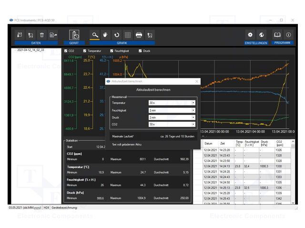Toggle the Feuchtigkeit checkbox
The height and width of the screenshot is (228, 305).
click(112, 51)
